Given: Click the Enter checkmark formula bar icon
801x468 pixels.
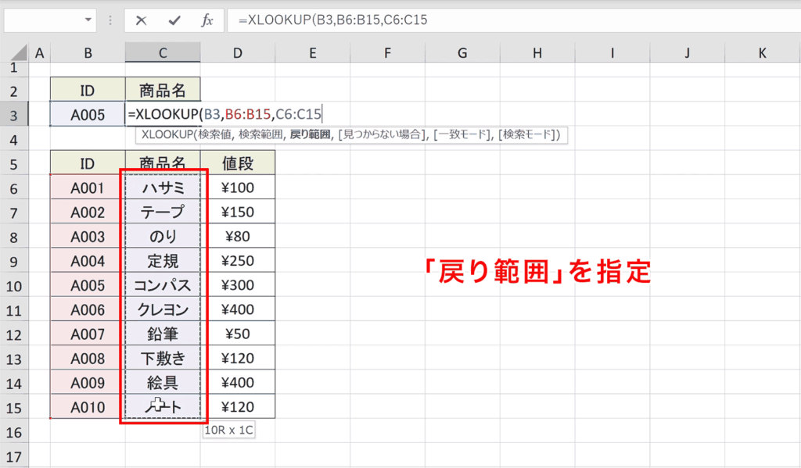Looking at the screenshot, I should pyautogui.click(x=174, y=21).
